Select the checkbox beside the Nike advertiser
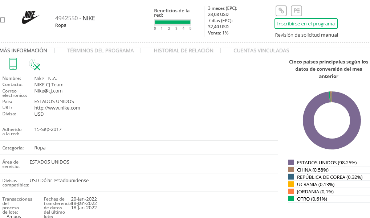Image resolution: width=370 pixels, height=218 pixels. [3, 20]
